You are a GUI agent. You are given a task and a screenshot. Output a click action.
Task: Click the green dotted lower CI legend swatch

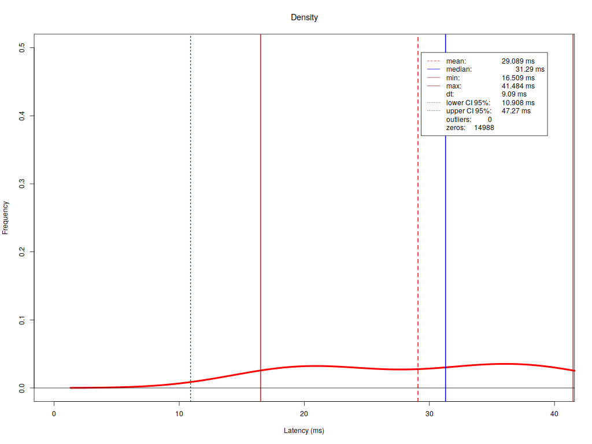[x=434, y=103]
